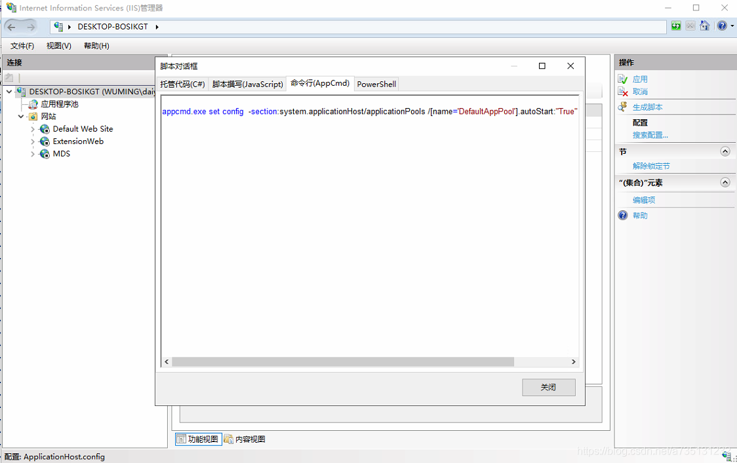
Task: Open the 帮助(H) menu
Action: (96, 46)
